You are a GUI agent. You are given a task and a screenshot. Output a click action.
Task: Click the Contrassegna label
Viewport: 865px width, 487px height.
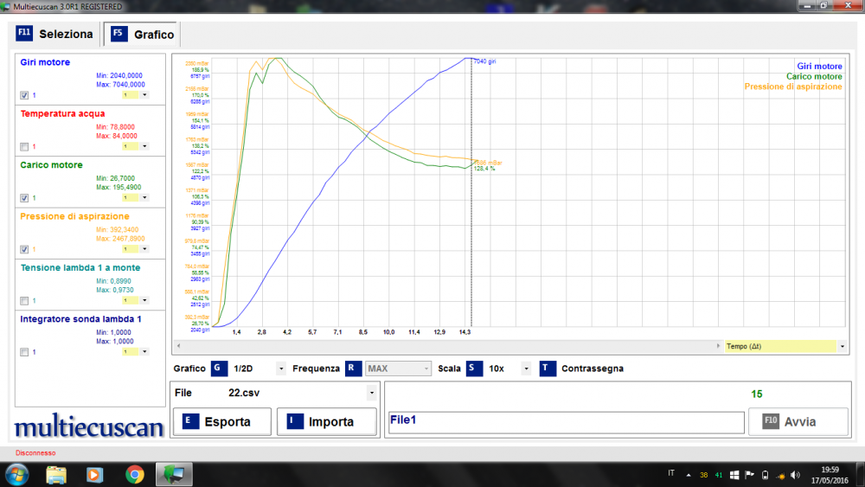click(593, 368)
